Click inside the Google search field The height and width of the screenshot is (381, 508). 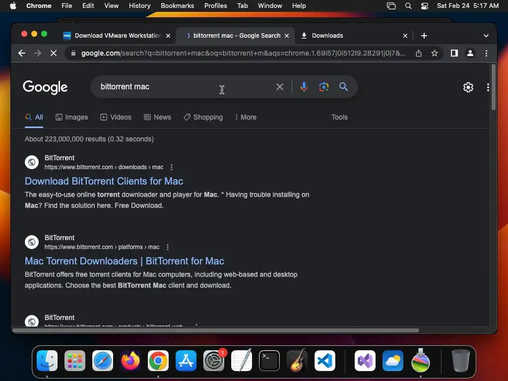(187, 87)
